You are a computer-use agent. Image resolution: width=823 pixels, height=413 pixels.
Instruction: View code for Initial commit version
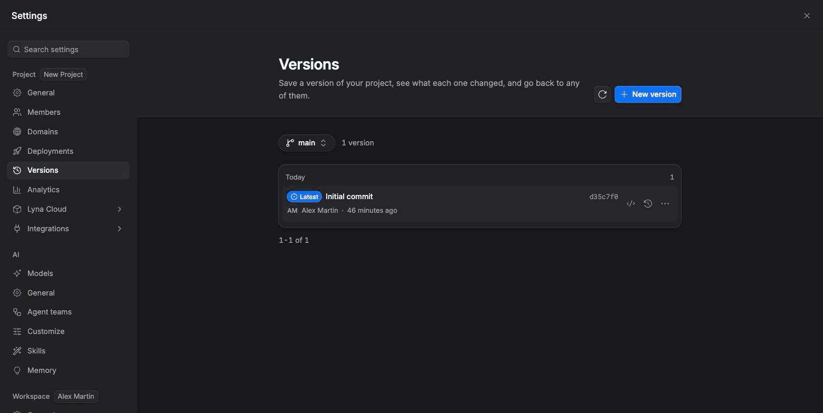(x=631, y=204)
